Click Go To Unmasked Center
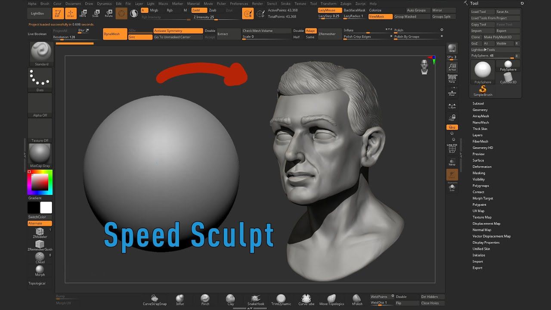Screen dimensions: 551x310 (178, 37)
